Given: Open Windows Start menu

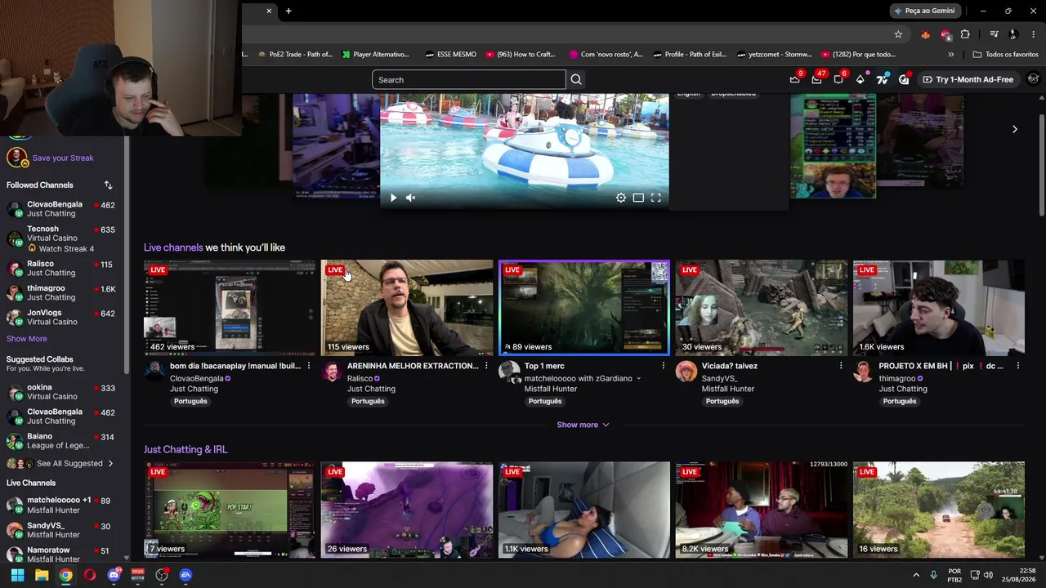Looking at the screenshot, I should pyautogui.click(x=17, y=575).
